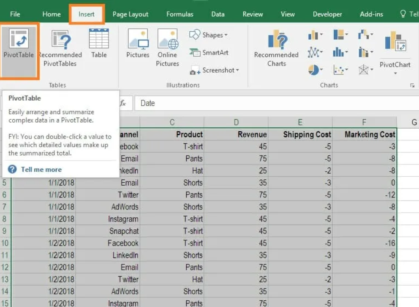
Task: Open the Add-ins tab
Action: pyautogui.click(x=371, y=14)
